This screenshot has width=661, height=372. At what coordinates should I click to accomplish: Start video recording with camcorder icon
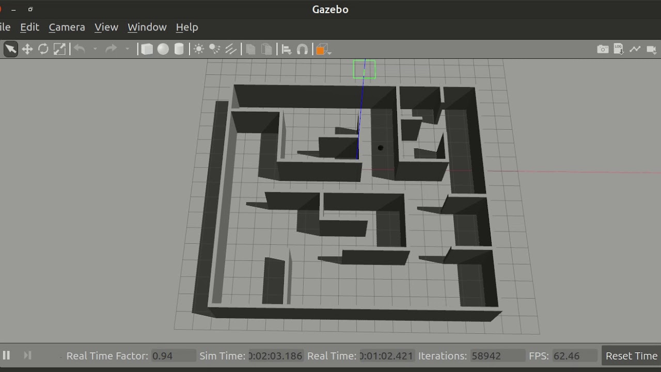click(651, 49)
